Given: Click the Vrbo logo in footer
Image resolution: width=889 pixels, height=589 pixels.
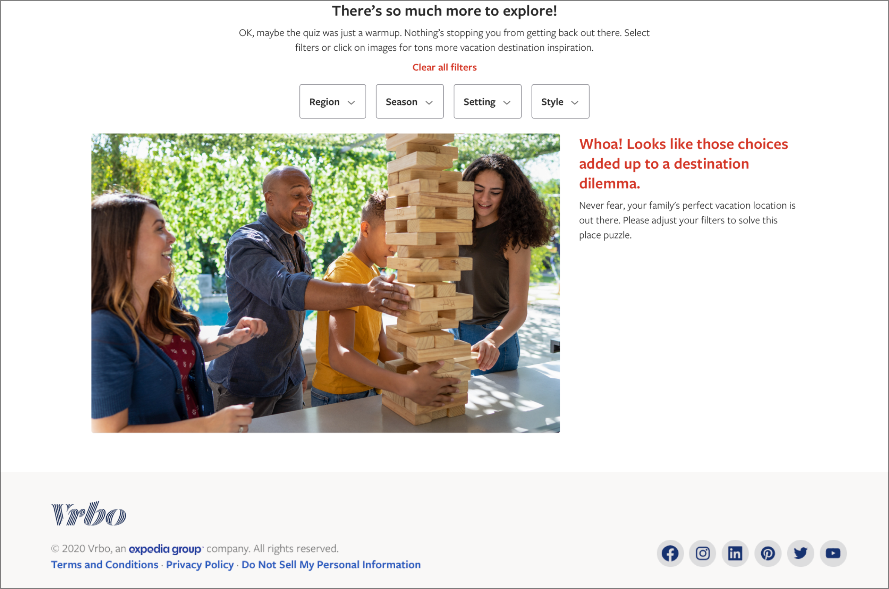Looking at the screenshot, I should coord(89,514).
